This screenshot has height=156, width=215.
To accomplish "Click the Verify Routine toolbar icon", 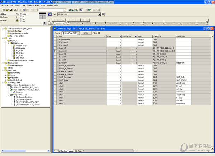I will tap(86, 10).
